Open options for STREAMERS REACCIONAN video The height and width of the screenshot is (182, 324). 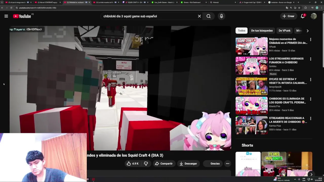(311, 118)
